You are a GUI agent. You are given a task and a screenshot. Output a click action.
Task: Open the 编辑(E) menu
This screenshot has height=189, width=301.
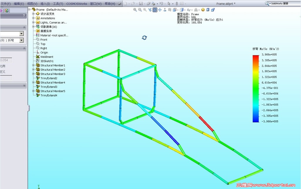point(19,4)
